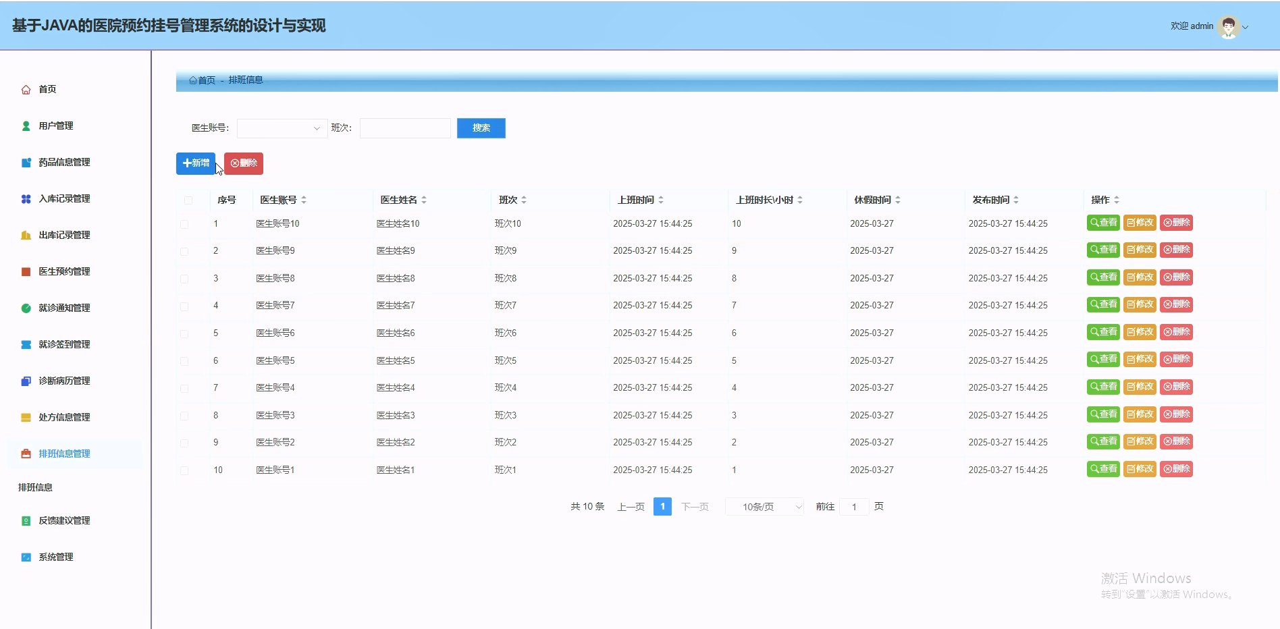Viewport: 1280px width, 629px height.
Task: Click the 首页 breadcrumb link
Action: point(207,80)
